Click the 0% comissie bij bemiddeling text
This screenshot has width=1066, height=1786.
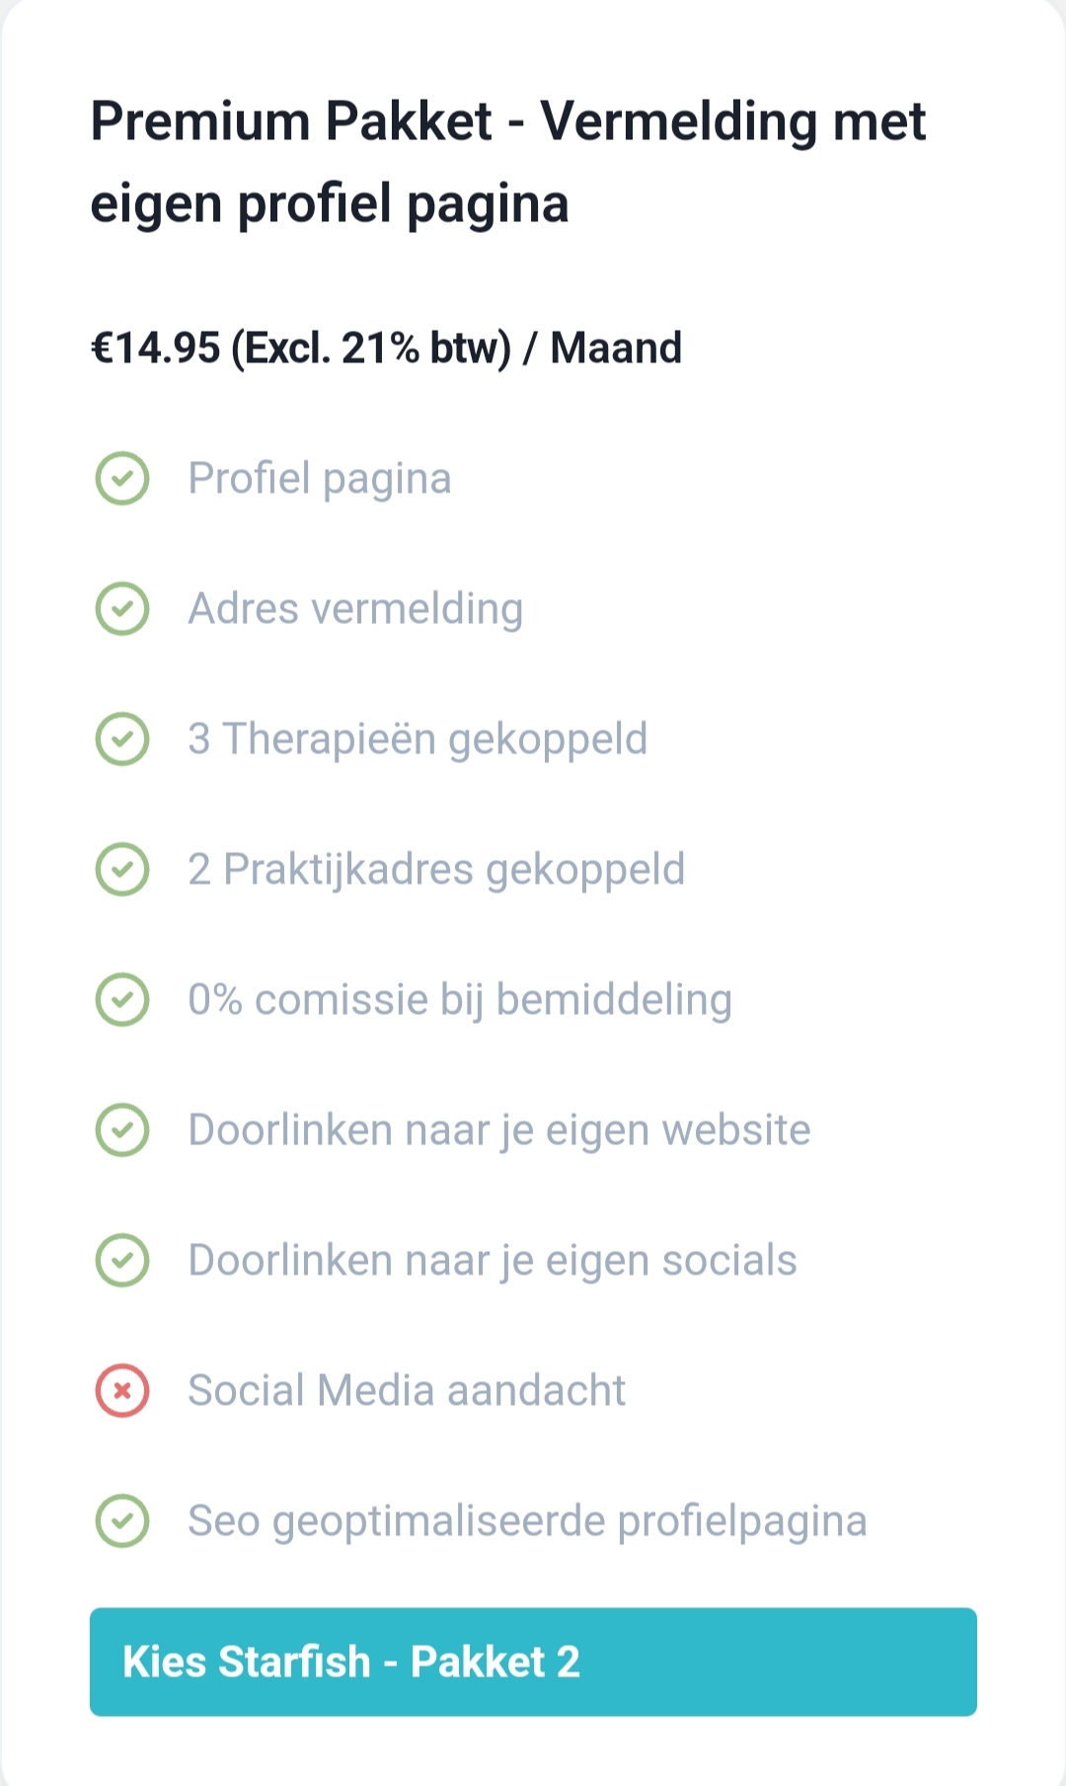point(460,1000)
